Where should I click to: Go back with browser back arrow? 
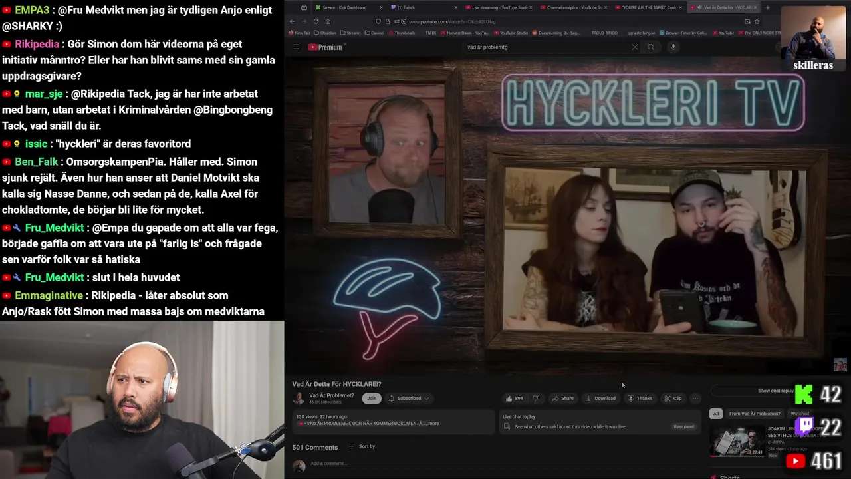coord(292,21)
